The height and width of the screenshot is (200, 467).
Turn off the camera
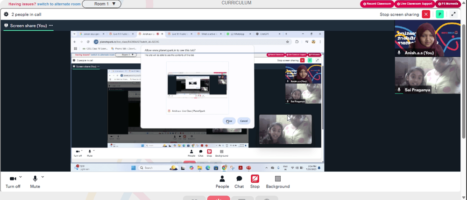pos(13,182)
